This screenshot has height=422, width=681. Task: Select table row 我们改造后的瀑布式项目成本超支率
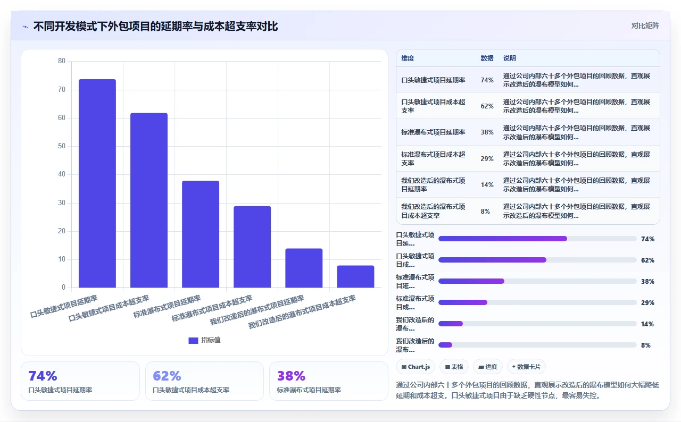[x=528, y=211]
